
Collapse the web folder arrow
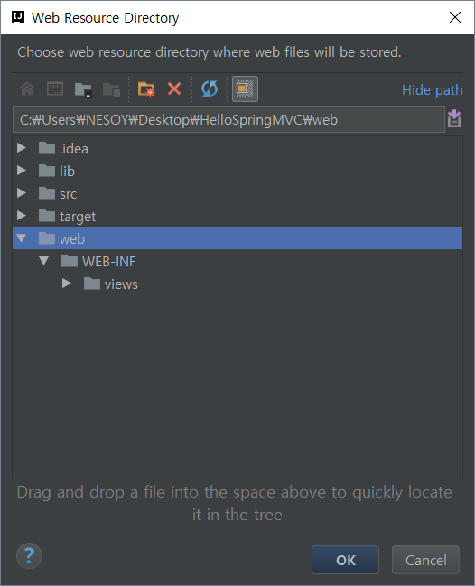(x=22, y=238)
